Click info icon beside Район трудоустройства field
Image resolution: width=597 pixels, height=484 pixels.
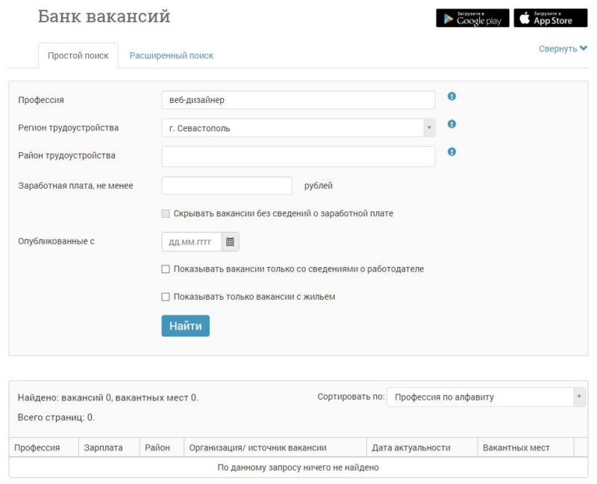pyautogui.click(x=451, y=152)
